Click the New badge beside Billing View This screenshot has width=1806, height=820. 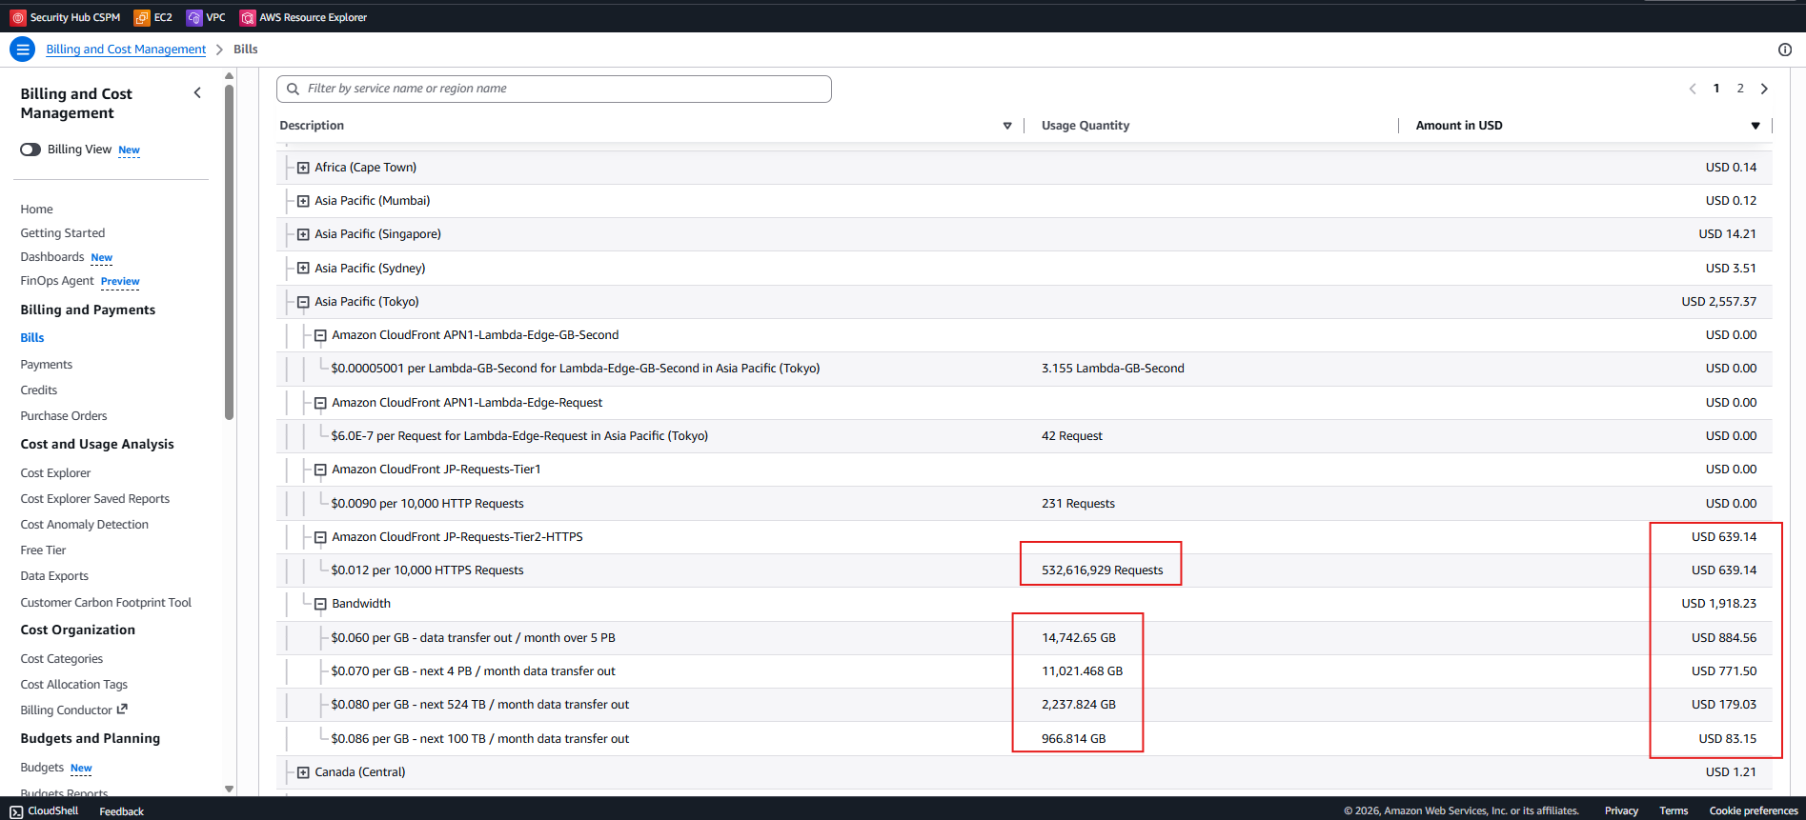coord(130,150)
